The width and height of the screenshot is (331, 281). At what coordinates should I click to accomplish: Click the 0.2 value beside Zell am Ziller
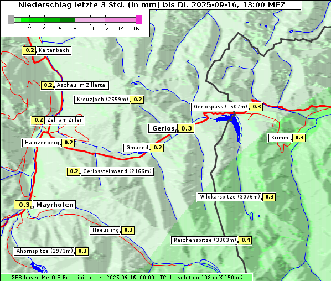tap(38, 120)
